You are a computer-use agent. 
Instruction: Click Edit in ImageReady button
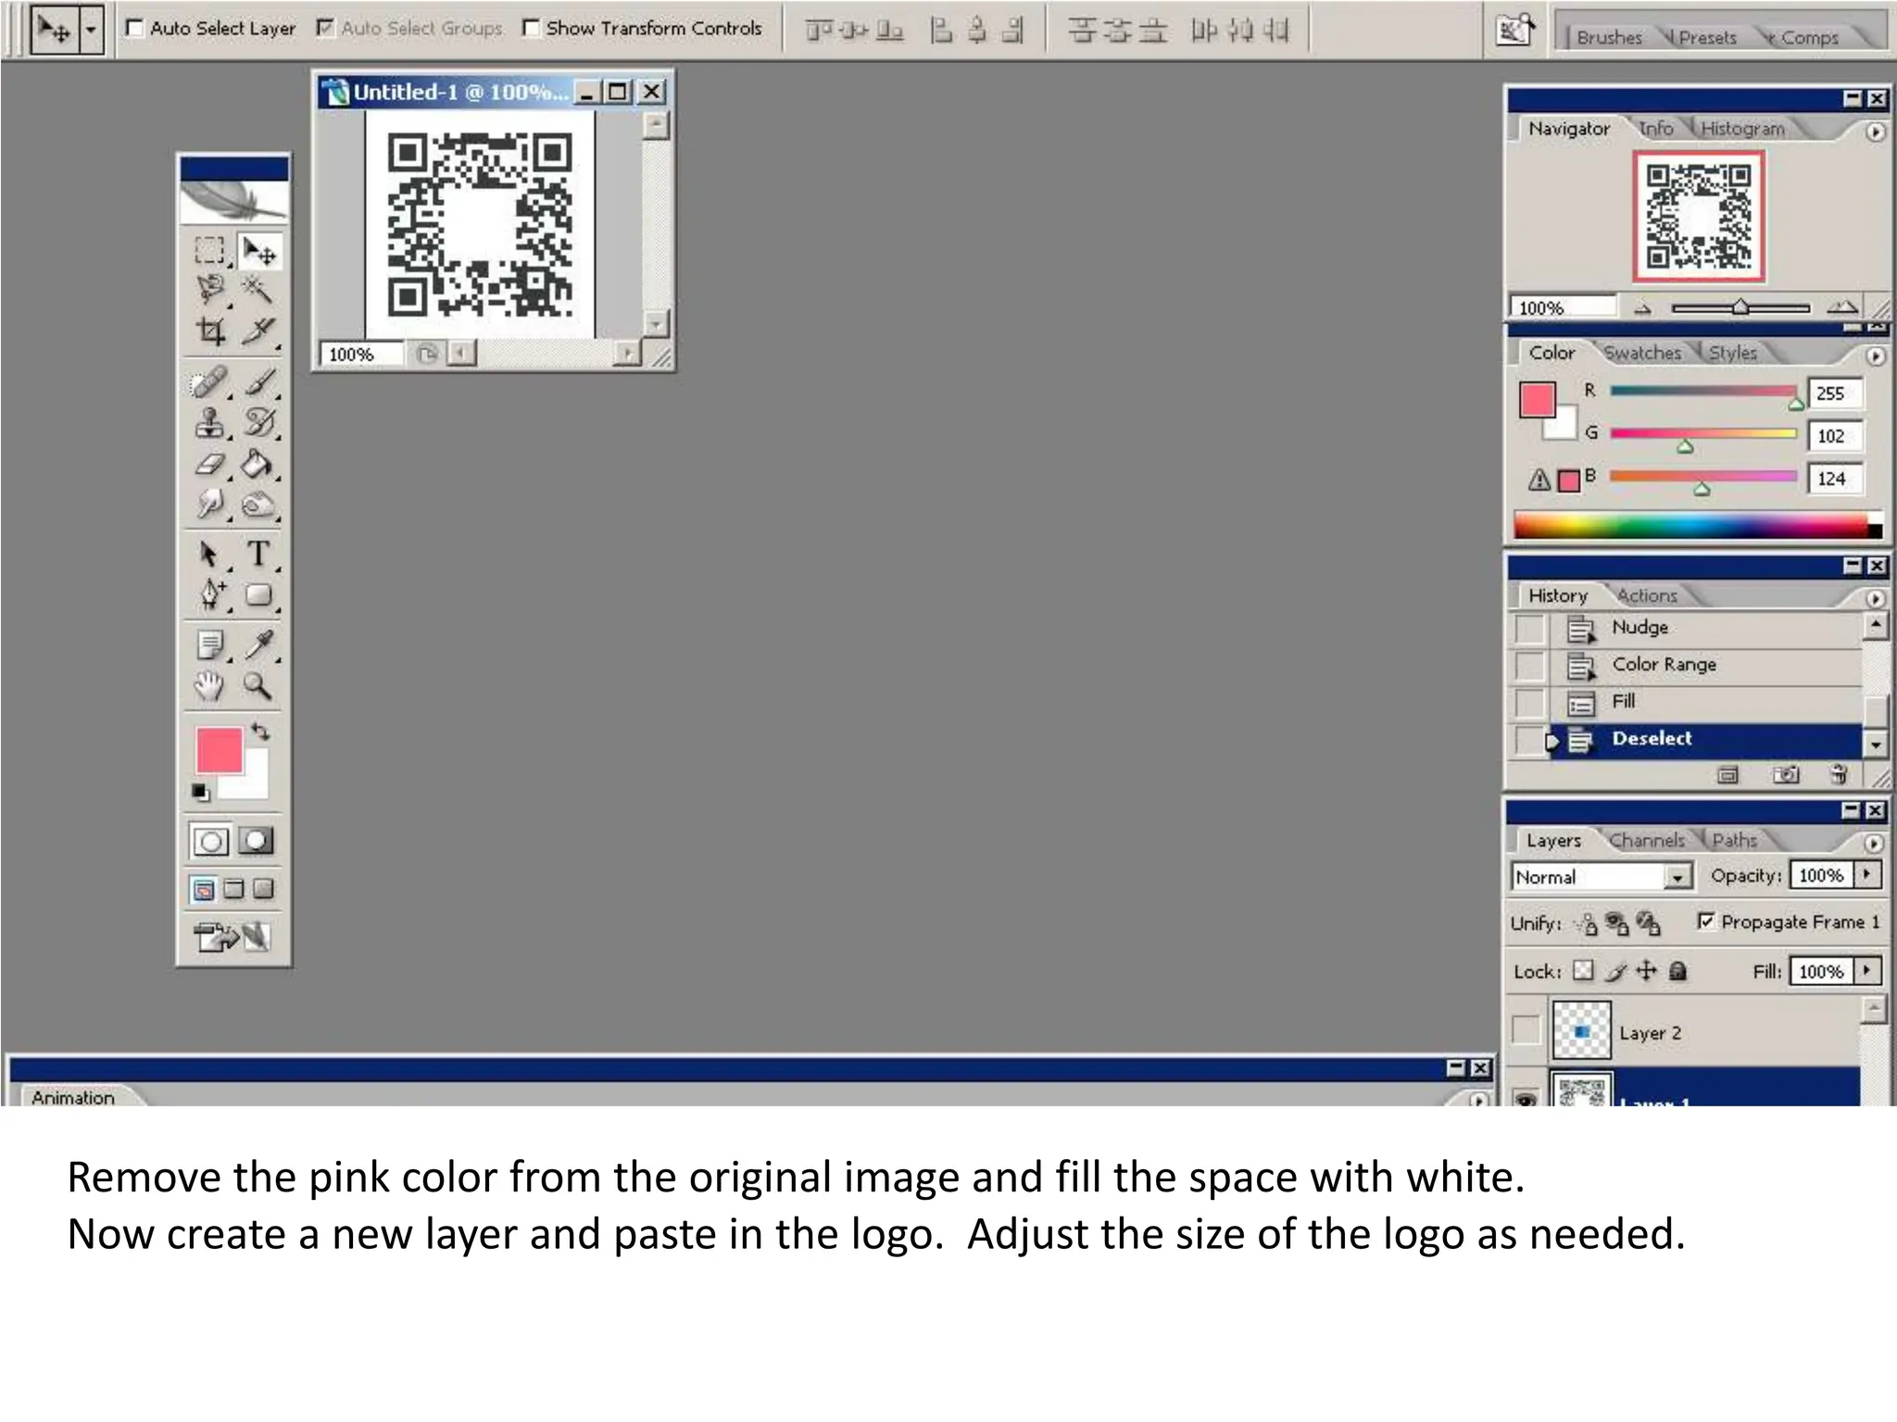pyautogui.click(x=232, y=937)
